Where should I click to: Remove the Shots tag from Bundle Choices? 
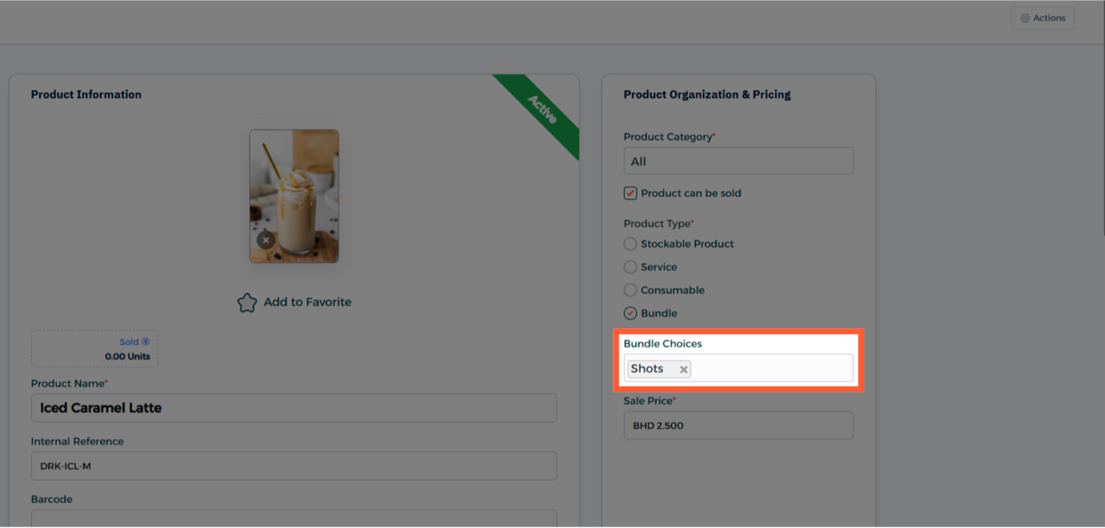click(684, 370)
